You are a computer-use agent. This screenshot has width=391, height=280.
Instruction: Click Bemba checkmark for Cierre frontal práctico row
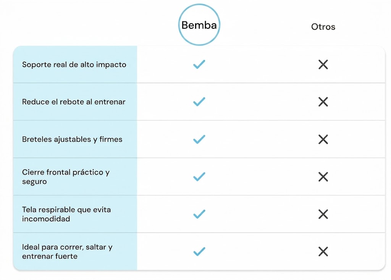(x=199, y=177)
